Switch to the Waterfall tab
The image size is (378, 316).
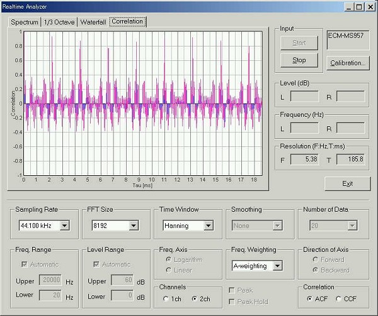pyautogui.click(x=93, y=22)
